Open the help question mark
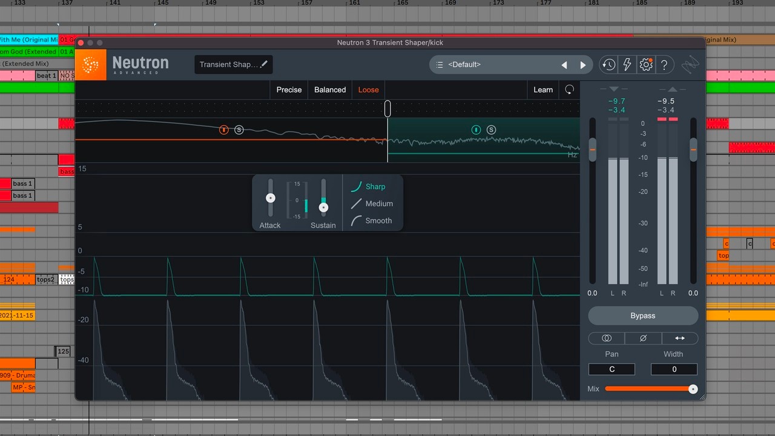The image size is (775, 436). [664, 65]
